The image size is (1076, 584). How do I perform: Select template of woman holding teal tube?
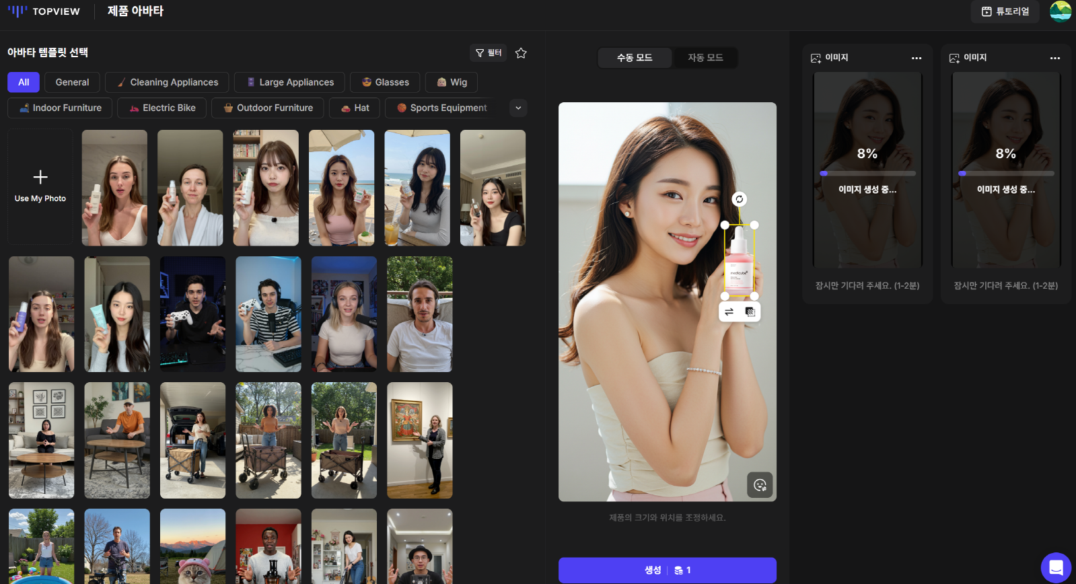coord(117,314)
